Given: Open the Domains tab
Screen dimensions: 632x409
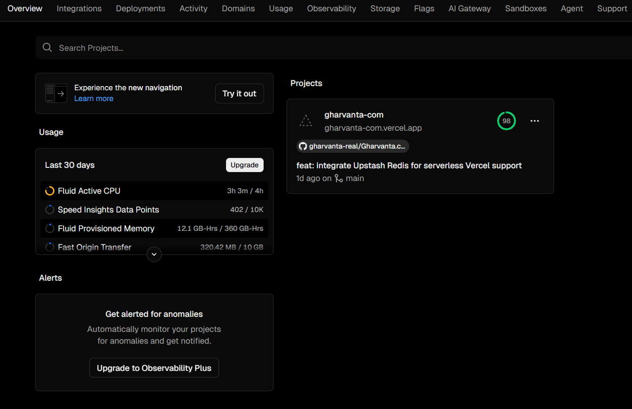Looking at the screenshot, I should 238,8.
